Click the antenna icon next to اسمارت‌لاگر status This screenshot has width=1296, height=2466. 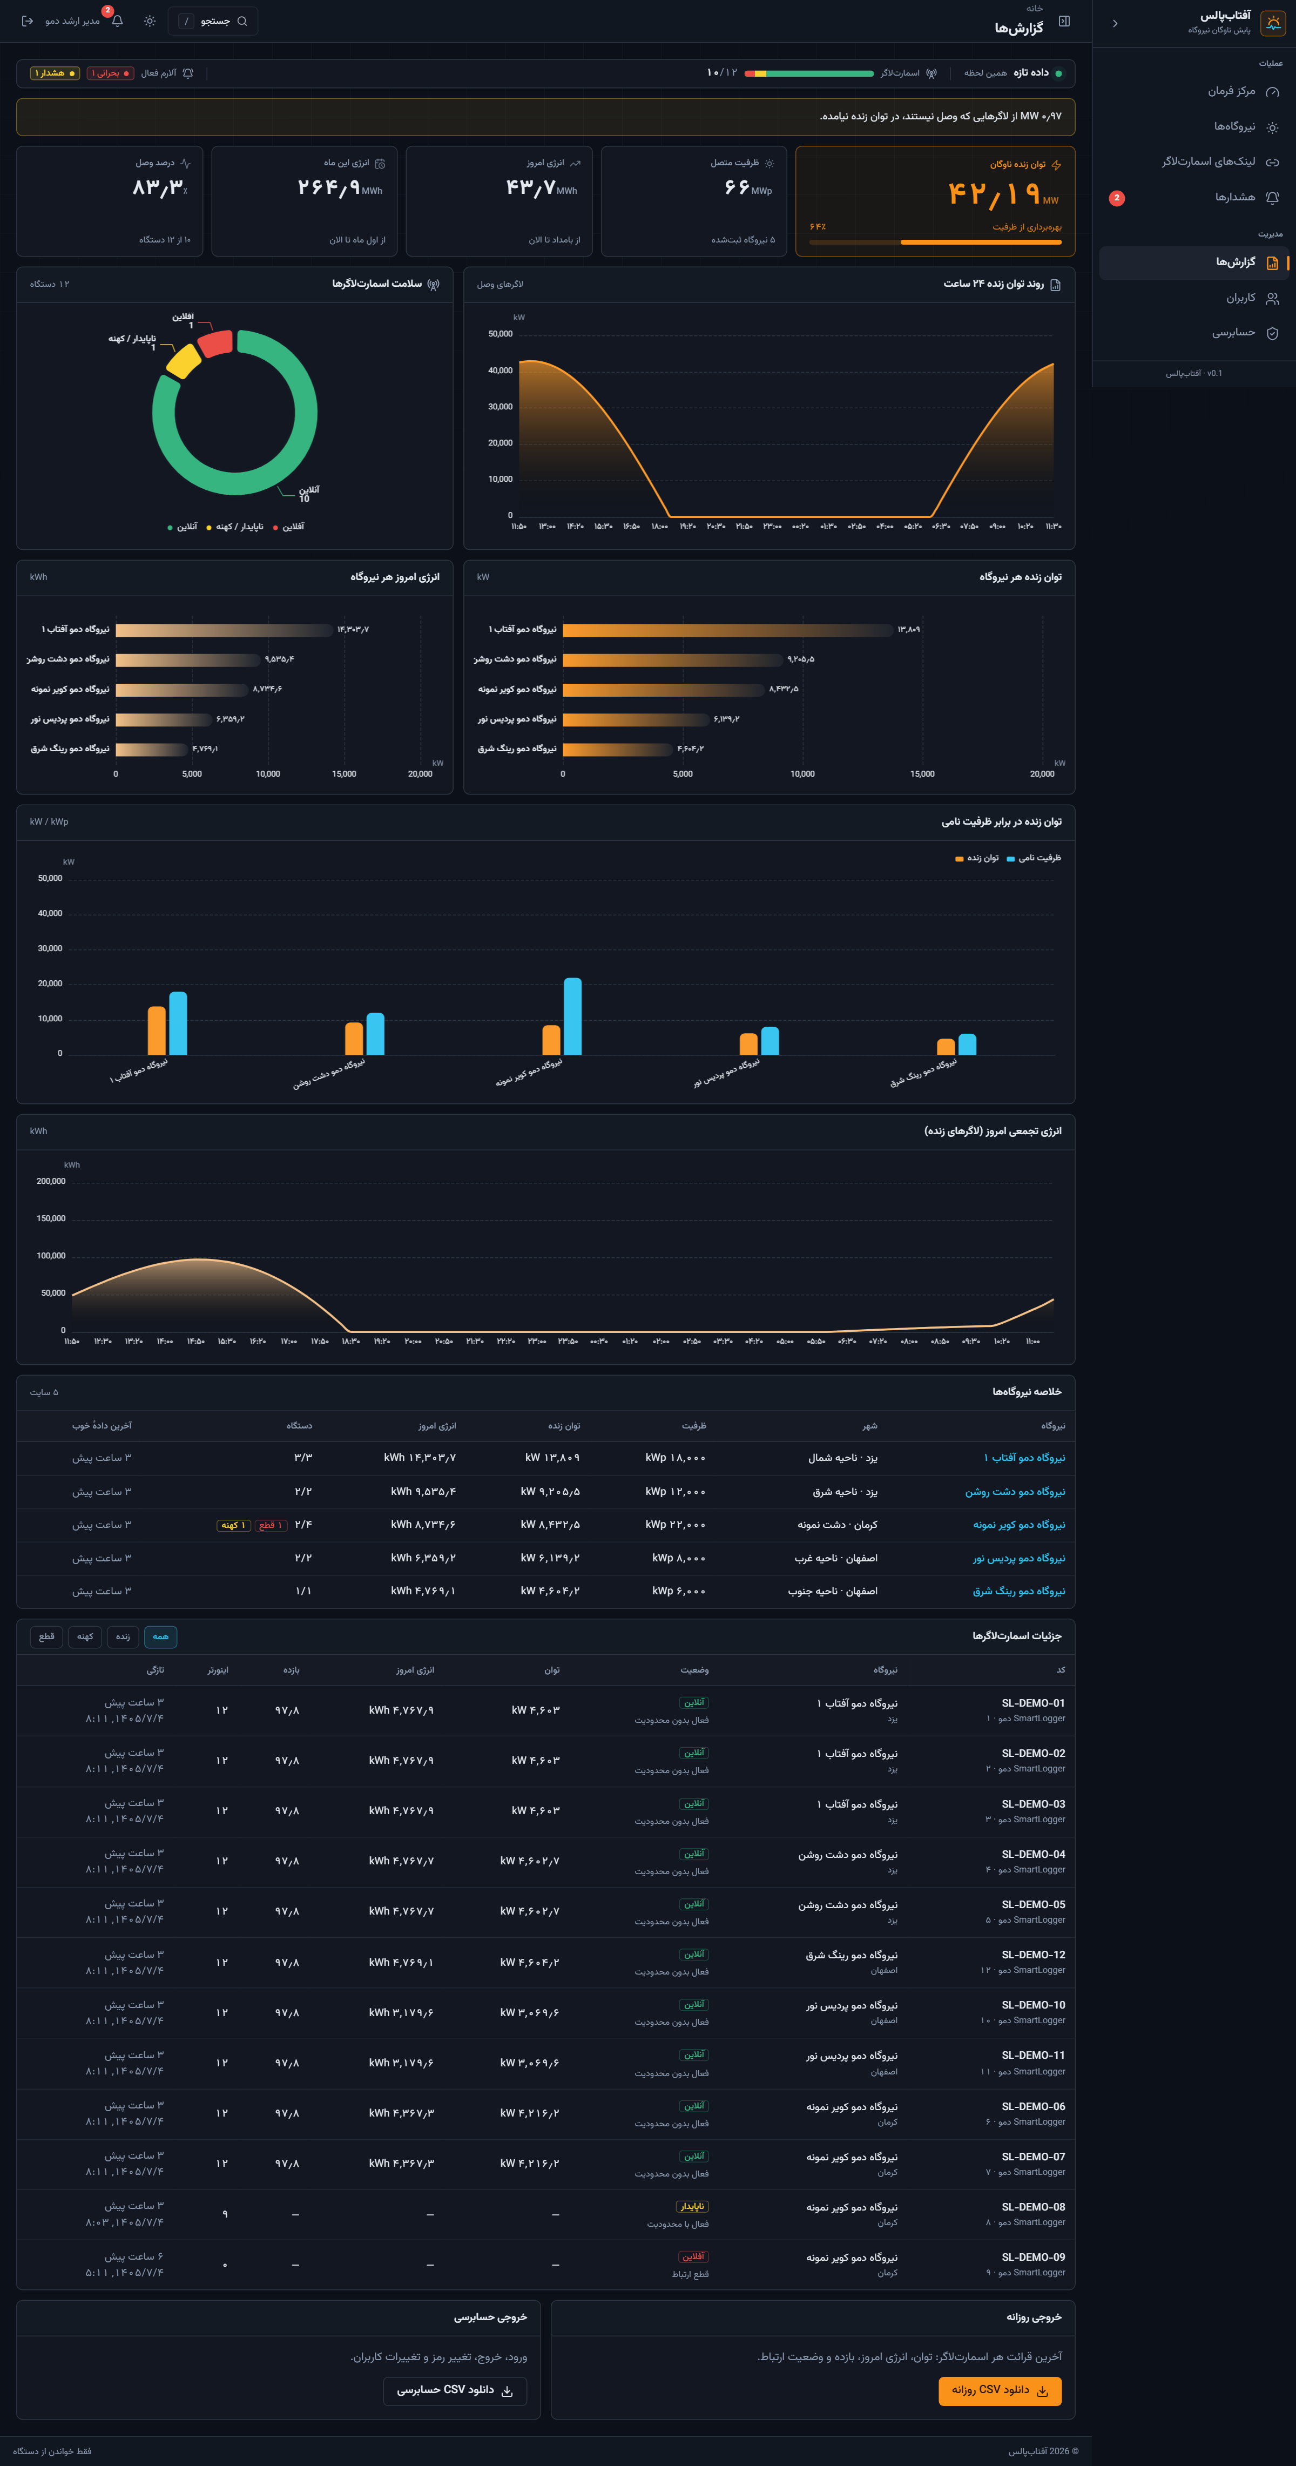pos(932,73)
